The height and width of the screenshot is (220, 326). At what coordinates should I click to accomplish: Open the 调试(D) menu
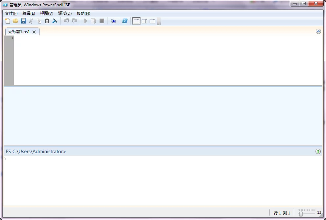tap(65, 13)
